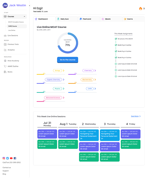Click Test date: 10 June text

click(41, 12)
